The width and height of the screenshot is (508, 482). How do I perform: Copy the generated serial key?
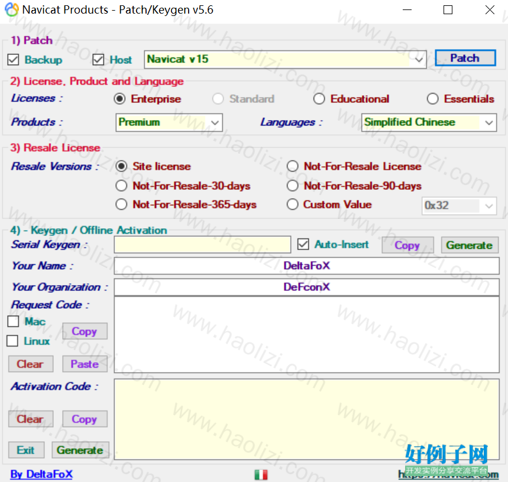tap(407, 245)
